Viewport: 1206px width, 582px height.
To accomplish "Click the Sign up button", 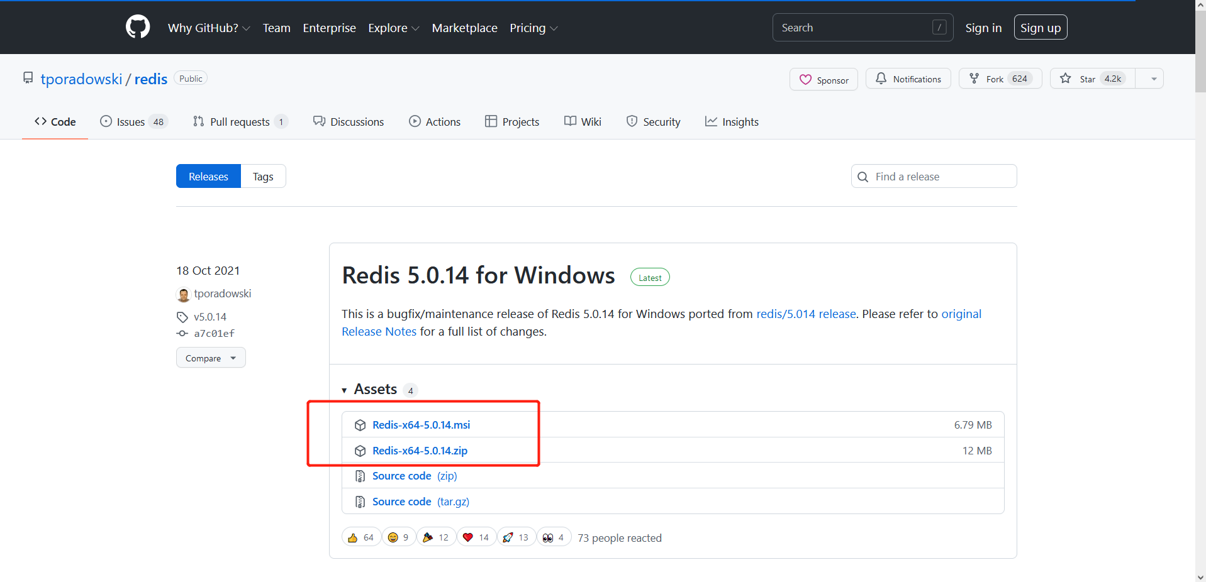I will click(1041, 28).
